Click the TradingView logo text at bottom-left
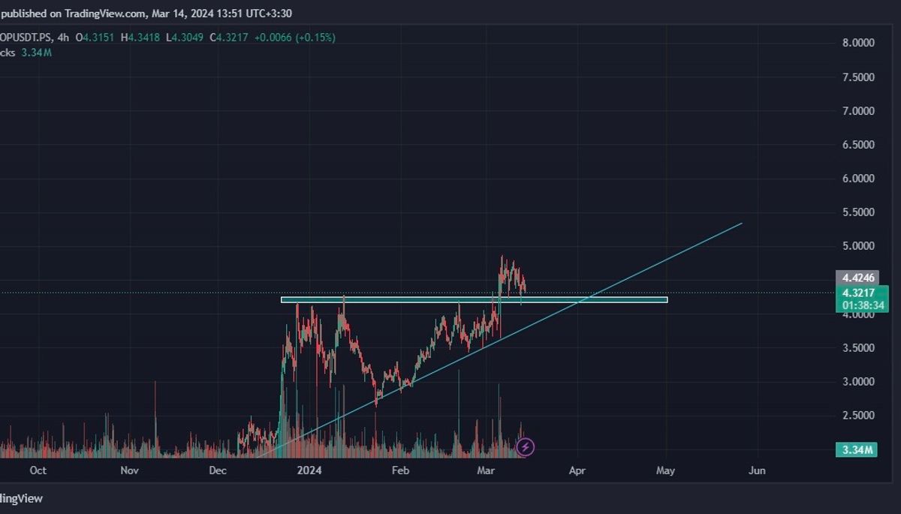Image resolution: width=901 pixels, height=514 pixels. click(20, 498)
